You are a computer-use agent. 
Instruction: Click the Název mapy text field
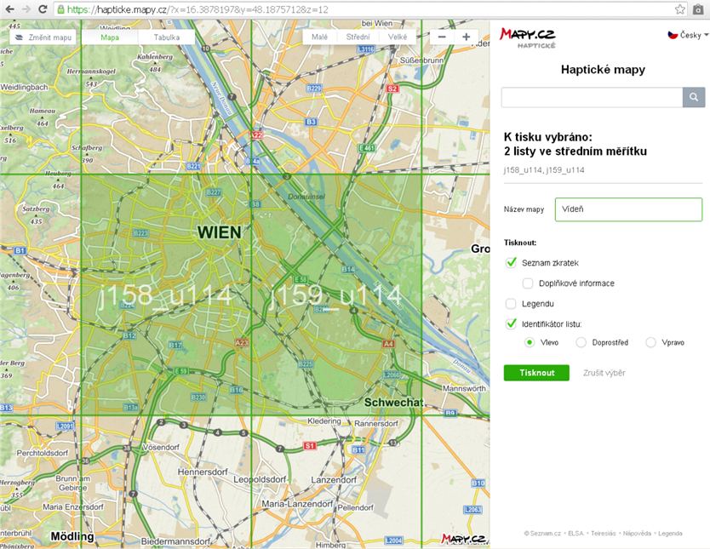click(628, 209)
